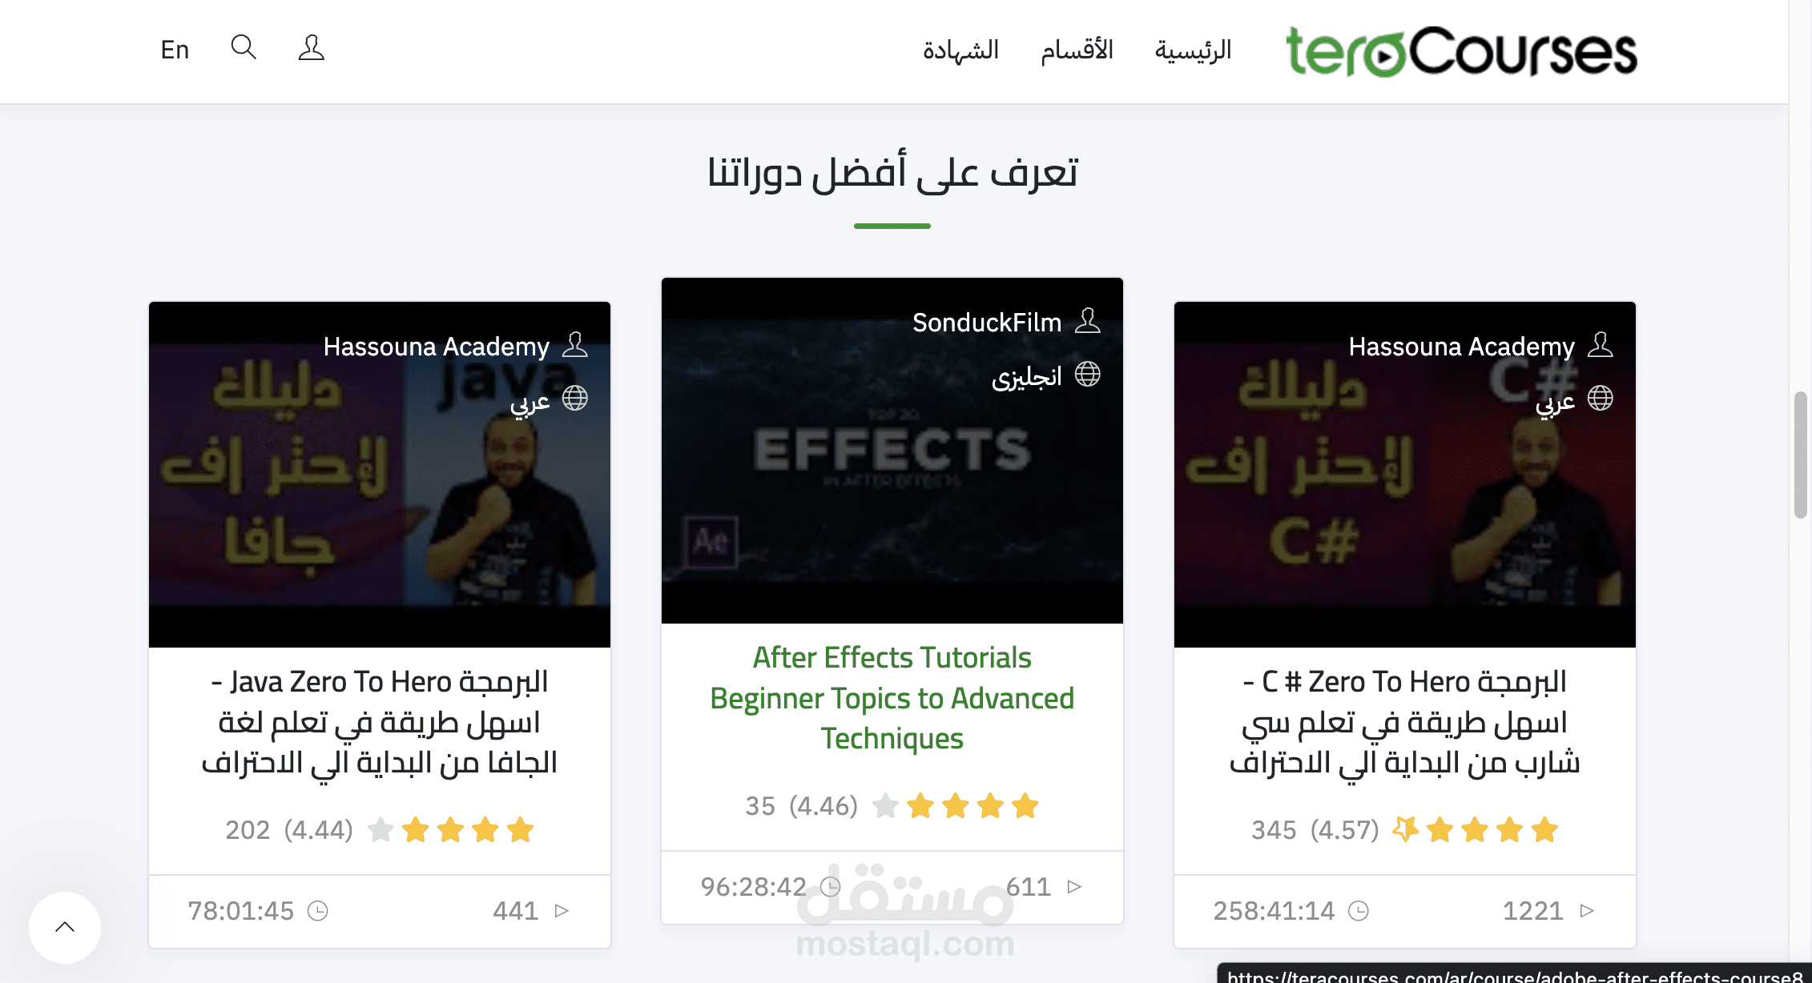Switch language with En toggle
The height and width of the screenshot is (983, 1812).
pos(175,50)
